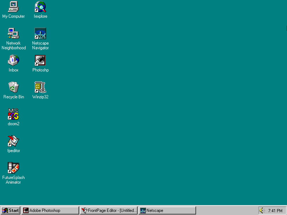
Task: Open the Start menu
Action: tap(11, 210)
